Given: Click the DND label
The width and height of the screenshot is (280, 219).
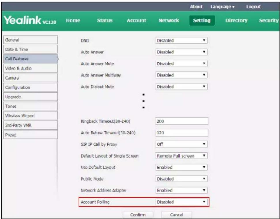Looking at the screenshot, I should point(85,41).
